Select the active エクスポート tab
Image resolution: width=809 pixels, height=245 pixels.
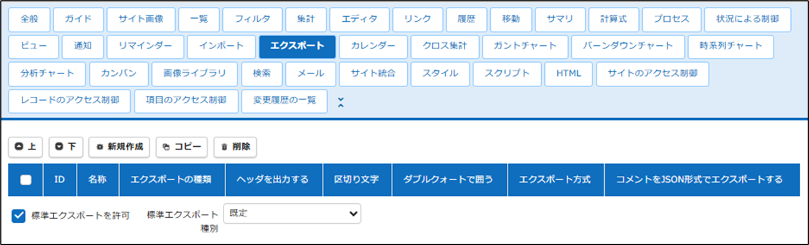click(297, 46)
